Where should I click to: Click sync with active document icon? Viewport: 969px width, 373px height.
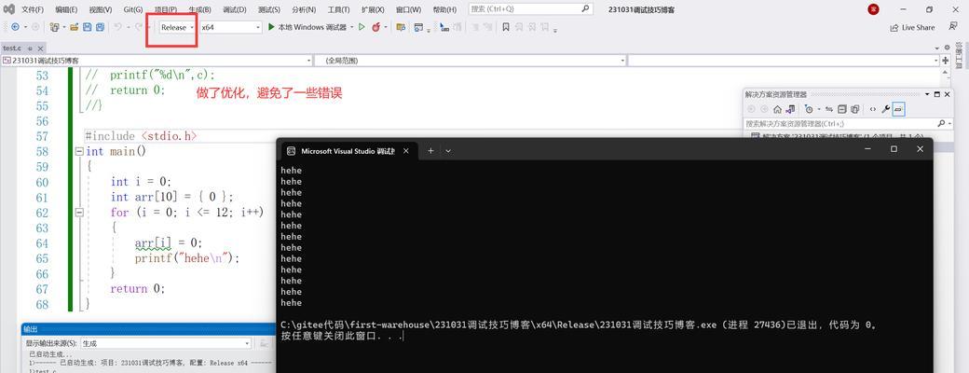[828, 109]
